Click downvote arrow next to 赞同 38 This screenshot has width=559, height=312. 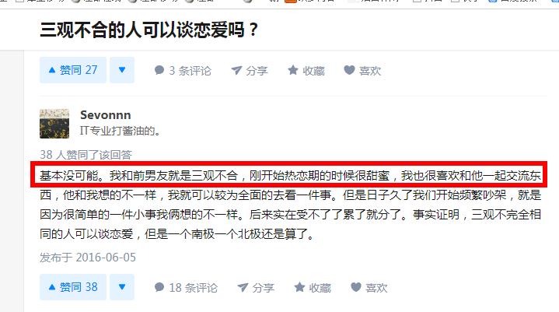tap(122, 287)
